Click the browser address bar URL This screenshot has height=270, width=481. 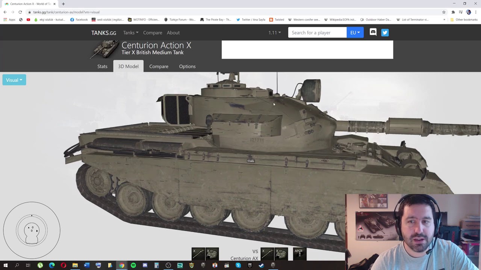66,12
